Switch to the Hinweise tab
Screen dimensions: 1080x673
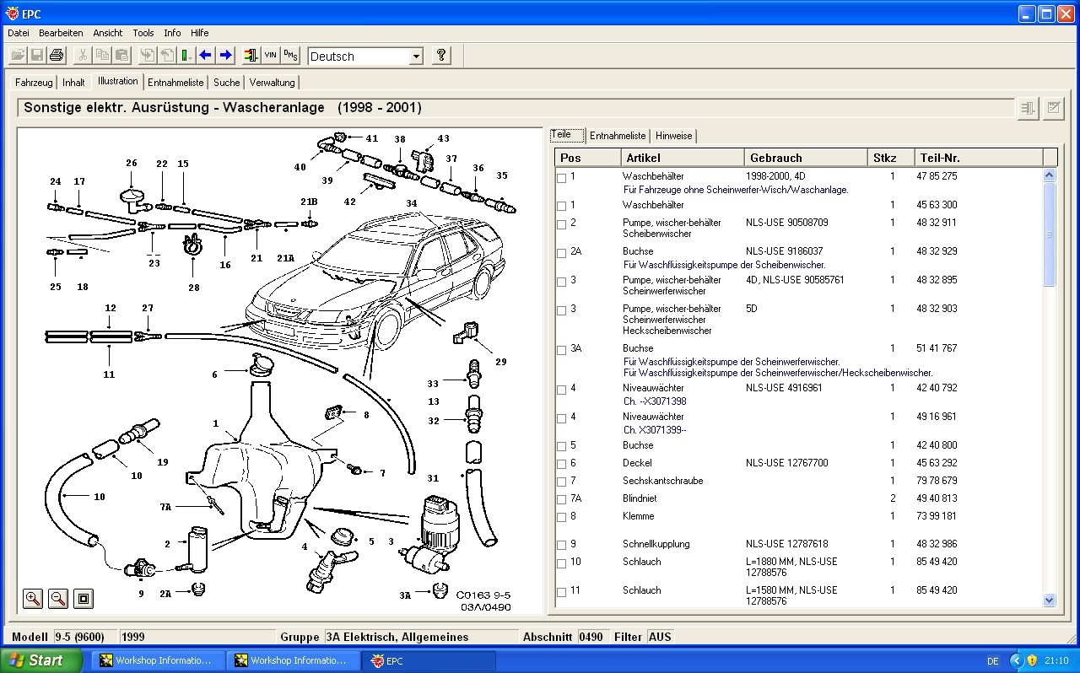(x=673, y=136)
